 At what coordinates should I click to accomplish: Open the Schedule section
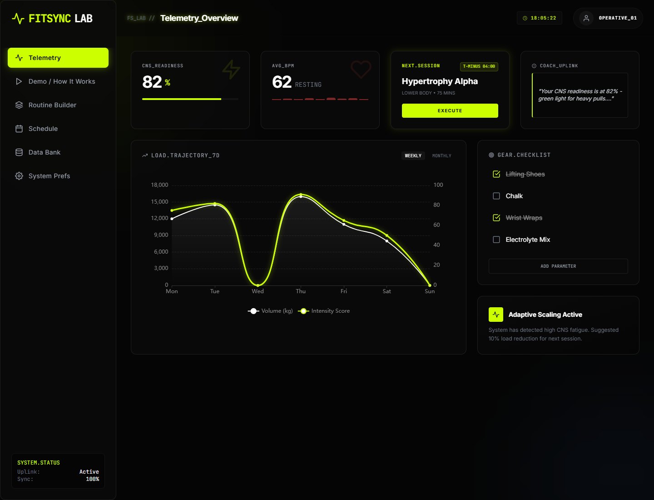click(x=58, y=129)
